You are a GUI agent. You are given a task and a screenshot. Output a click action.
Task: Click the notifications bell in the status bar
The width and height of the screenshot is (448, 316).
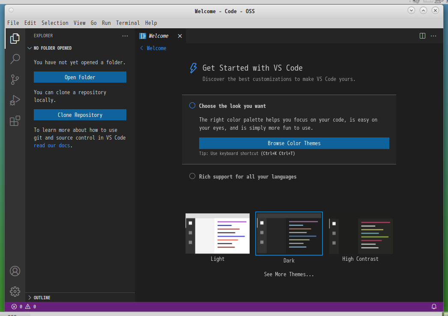point(434,307)
